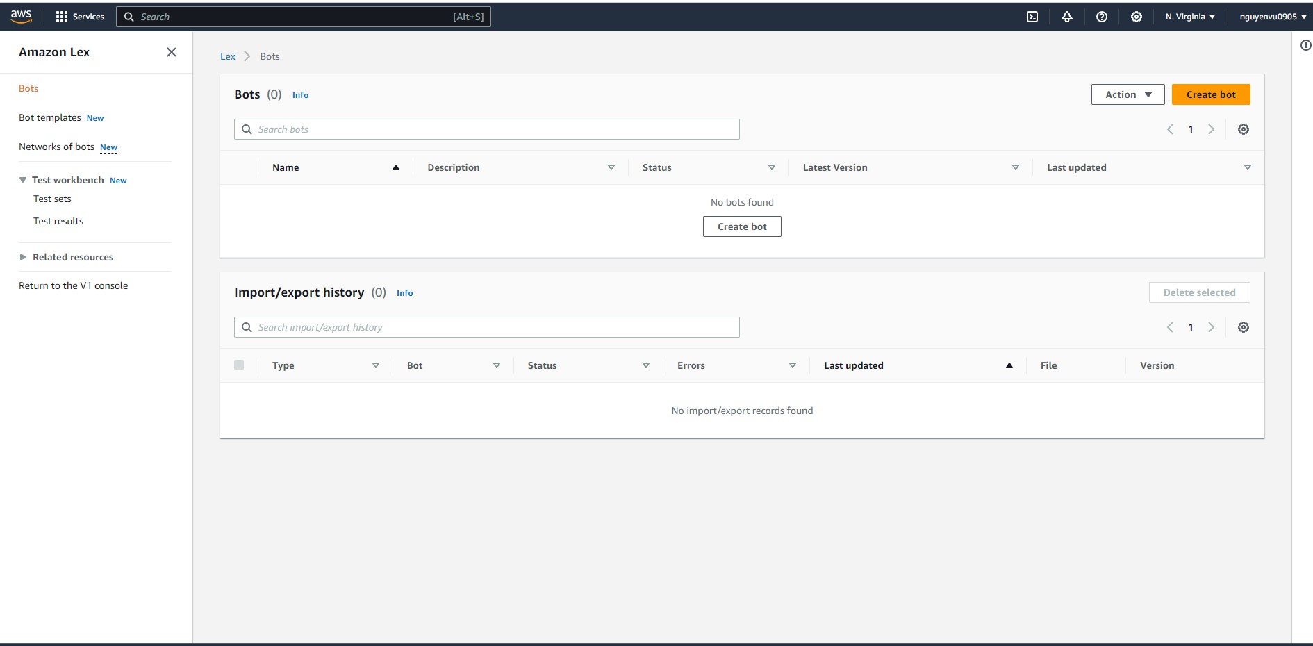Screen dimensions: 1313x646
Task: Click the orange Create bot button
Action: [1211, 94]
